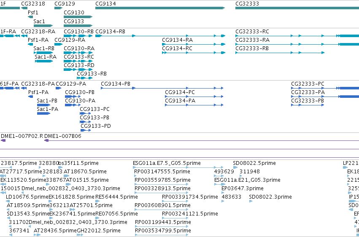This screenshot has height=237, width=359.
Task: Click transcript label CG9134-RA
Action: click(178, 40)
